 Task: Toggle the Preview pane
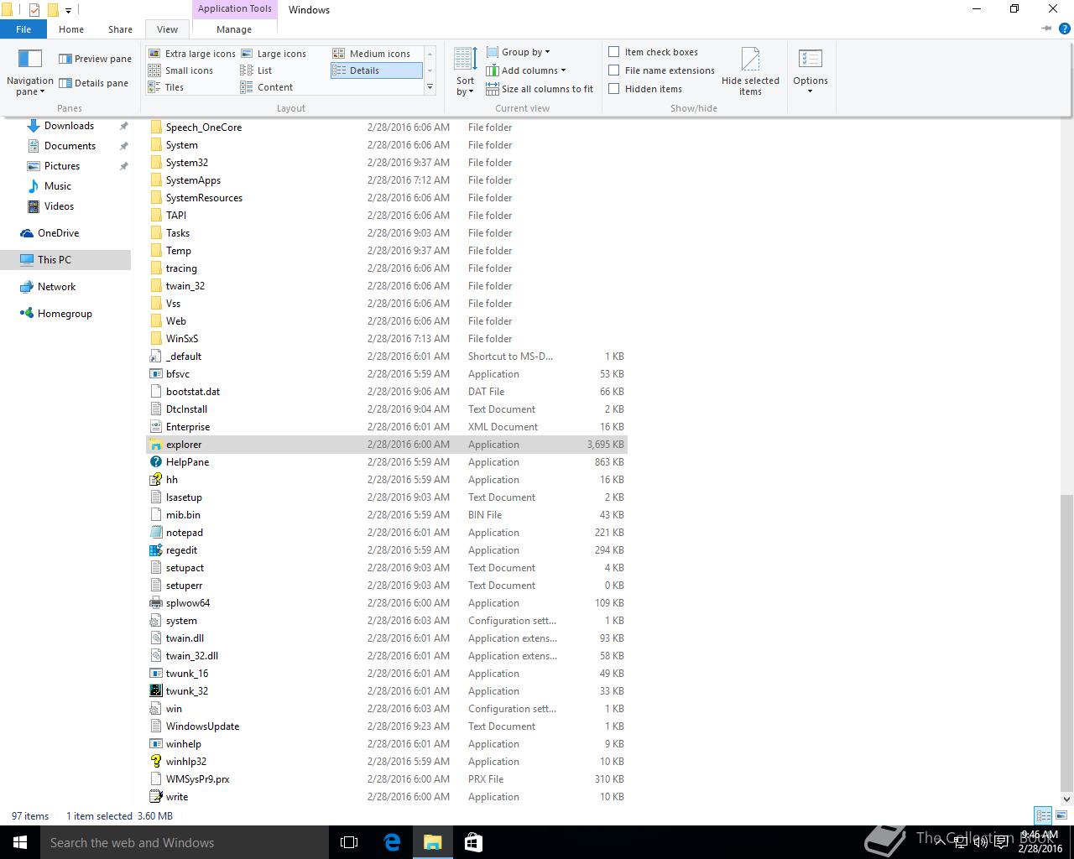(95, 59)
